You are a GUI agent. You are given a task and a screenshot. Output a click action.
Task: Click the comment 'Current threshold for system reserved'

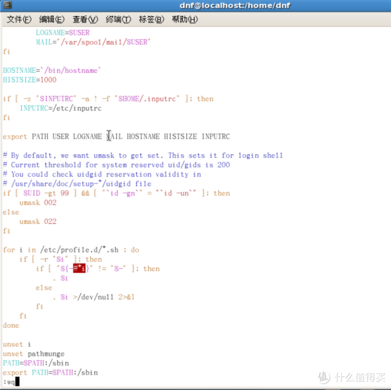pos(116,165)
